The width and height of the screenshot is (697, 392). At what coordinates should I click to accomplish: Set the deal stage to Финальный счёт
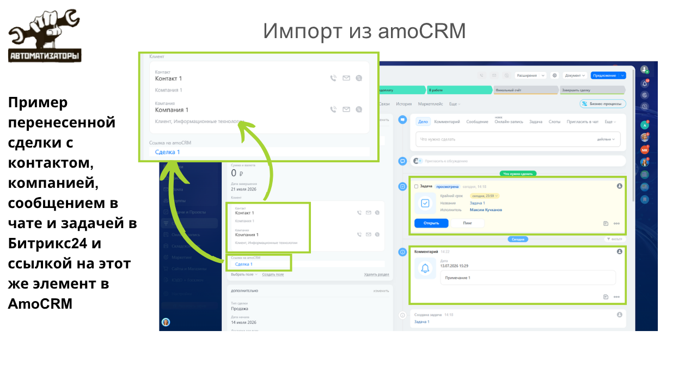coord(526,90)
